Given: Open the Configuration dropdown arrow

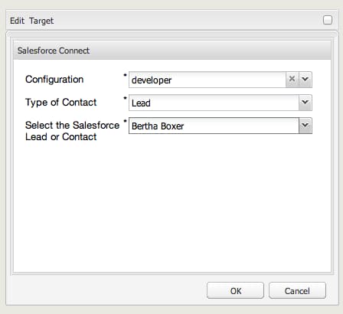Looking at the screenshot, I should (x=305, y=80).
